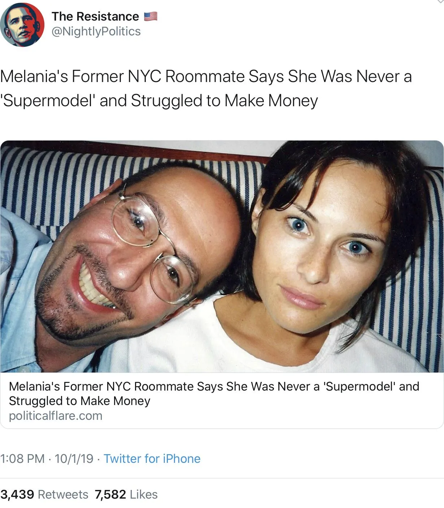The height and width of the screenshot is (508, 444).
Task: Visit the @NightlyPolitics handle
Action: click(x=96, y=32)
